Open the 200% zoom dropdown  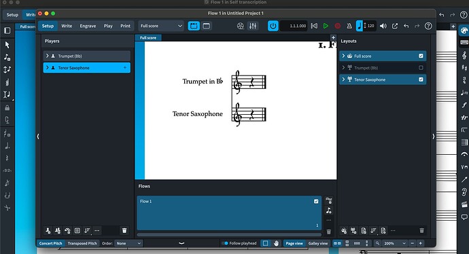point(394,243)
